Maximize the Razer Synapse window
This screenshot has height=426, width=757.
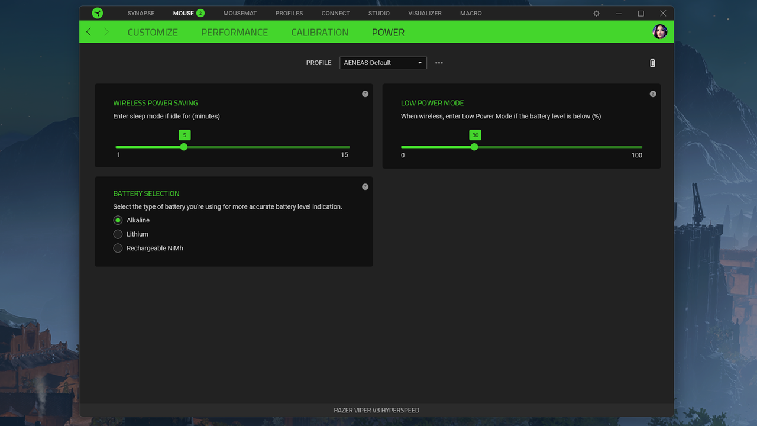pyautogui.click(x=640, y=14)
